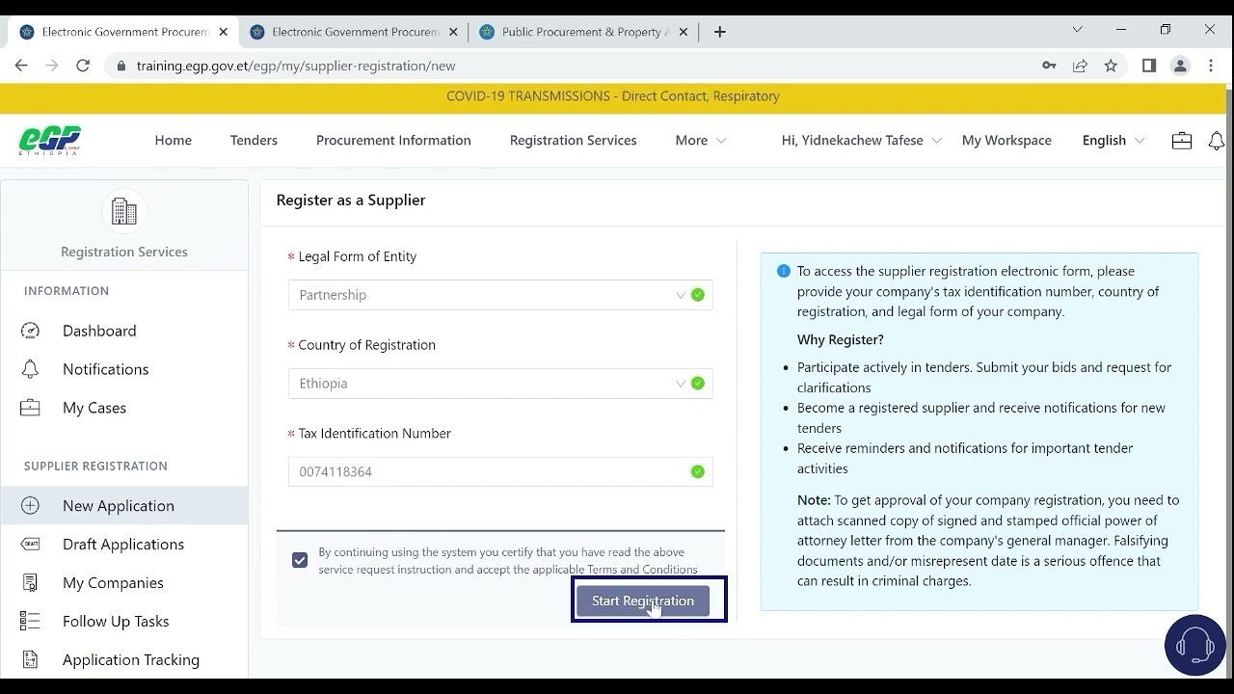This screenshot has width=1234, height=694.
Task: Click the Notifications bell sidebar icon
Action: (x=31, y=369)
